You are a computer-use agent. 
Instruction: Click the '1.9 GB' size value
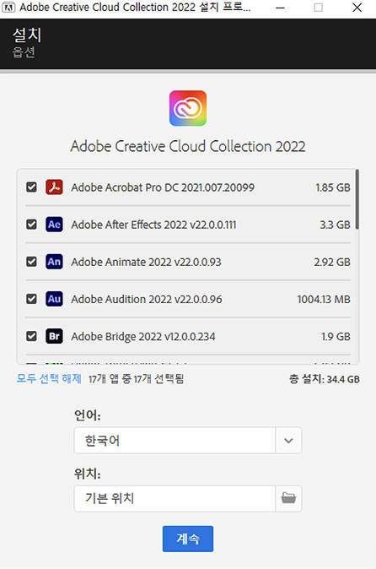coord(336,337)
